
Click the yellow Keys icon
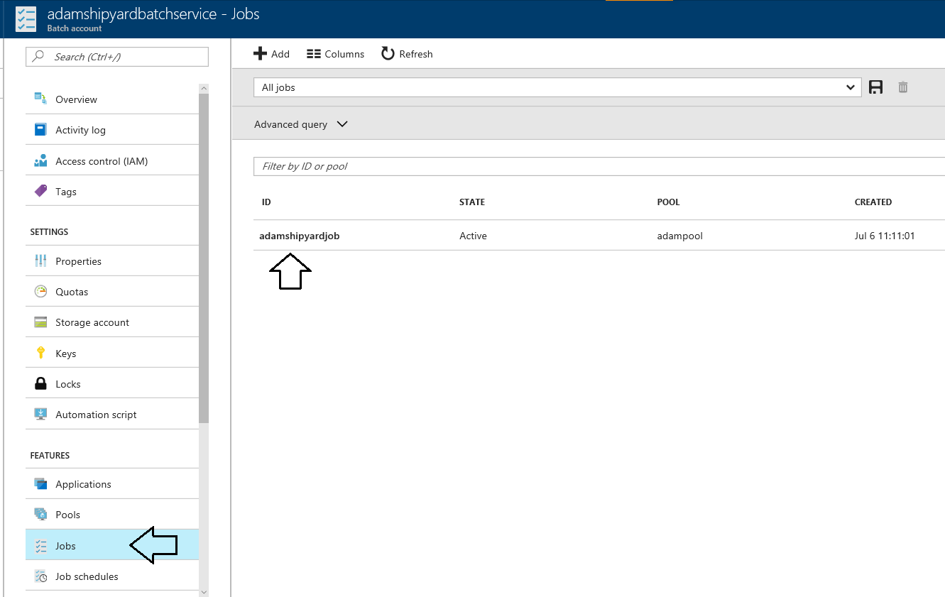point(40,353)
